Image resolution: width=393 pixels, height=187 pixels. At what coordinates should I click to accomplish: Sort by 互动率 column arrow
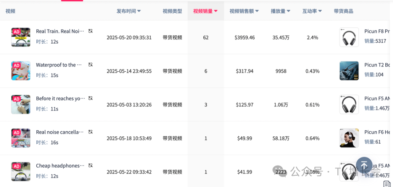pyautogui.click(x=320, y=11)
